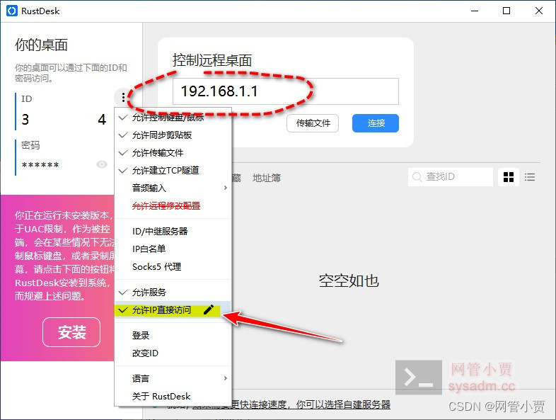This screenshot has width=556, height=420.
Task: Click the 空空如也 empty-list text
Action: [x=349, y=281]
